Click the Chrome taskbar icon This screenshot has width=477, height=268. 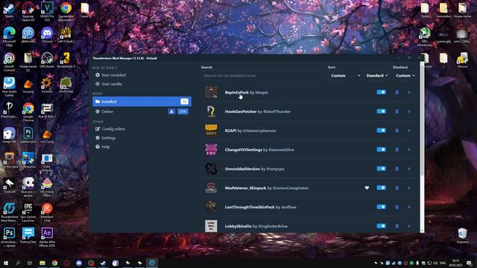(x=54, y=263)
